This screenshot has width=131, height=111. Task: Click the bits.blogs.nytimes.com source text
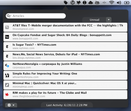pyautogui.click(x=26, y=58)
